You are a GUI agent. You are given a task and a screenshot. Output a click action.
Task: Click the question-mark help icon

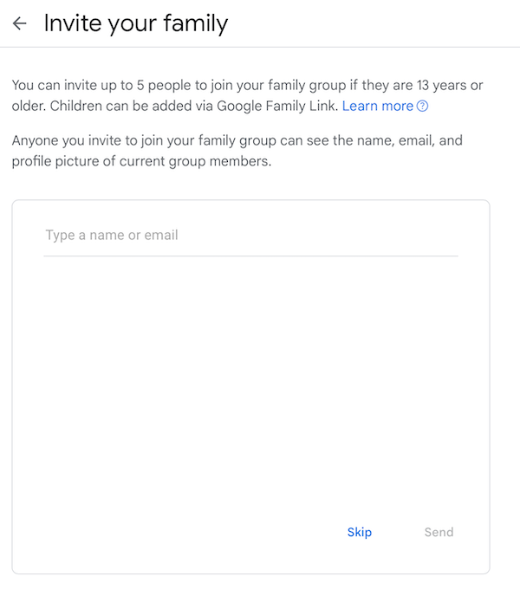pos(423,107)
